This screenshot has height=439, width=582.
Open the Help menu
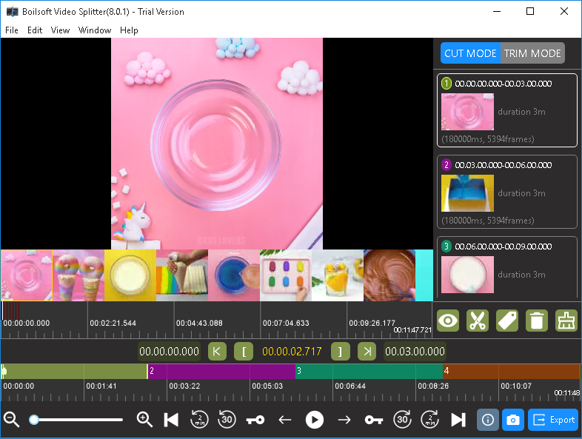pyautogui.click(x=129, y=30)
